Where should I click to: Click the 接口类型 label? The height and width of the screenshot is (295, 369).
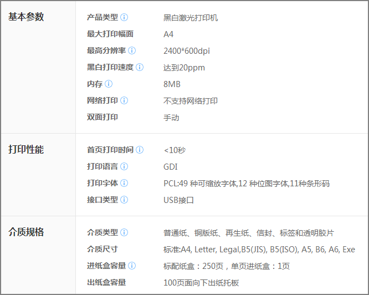[102, 200]
